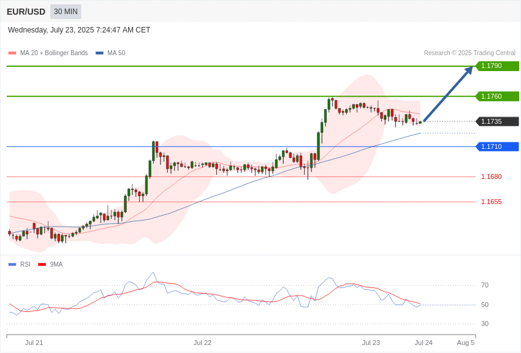The width and height of the screenshot is (521, 353).
Task: Click the 1.1680 support level label
Action: 492,176
